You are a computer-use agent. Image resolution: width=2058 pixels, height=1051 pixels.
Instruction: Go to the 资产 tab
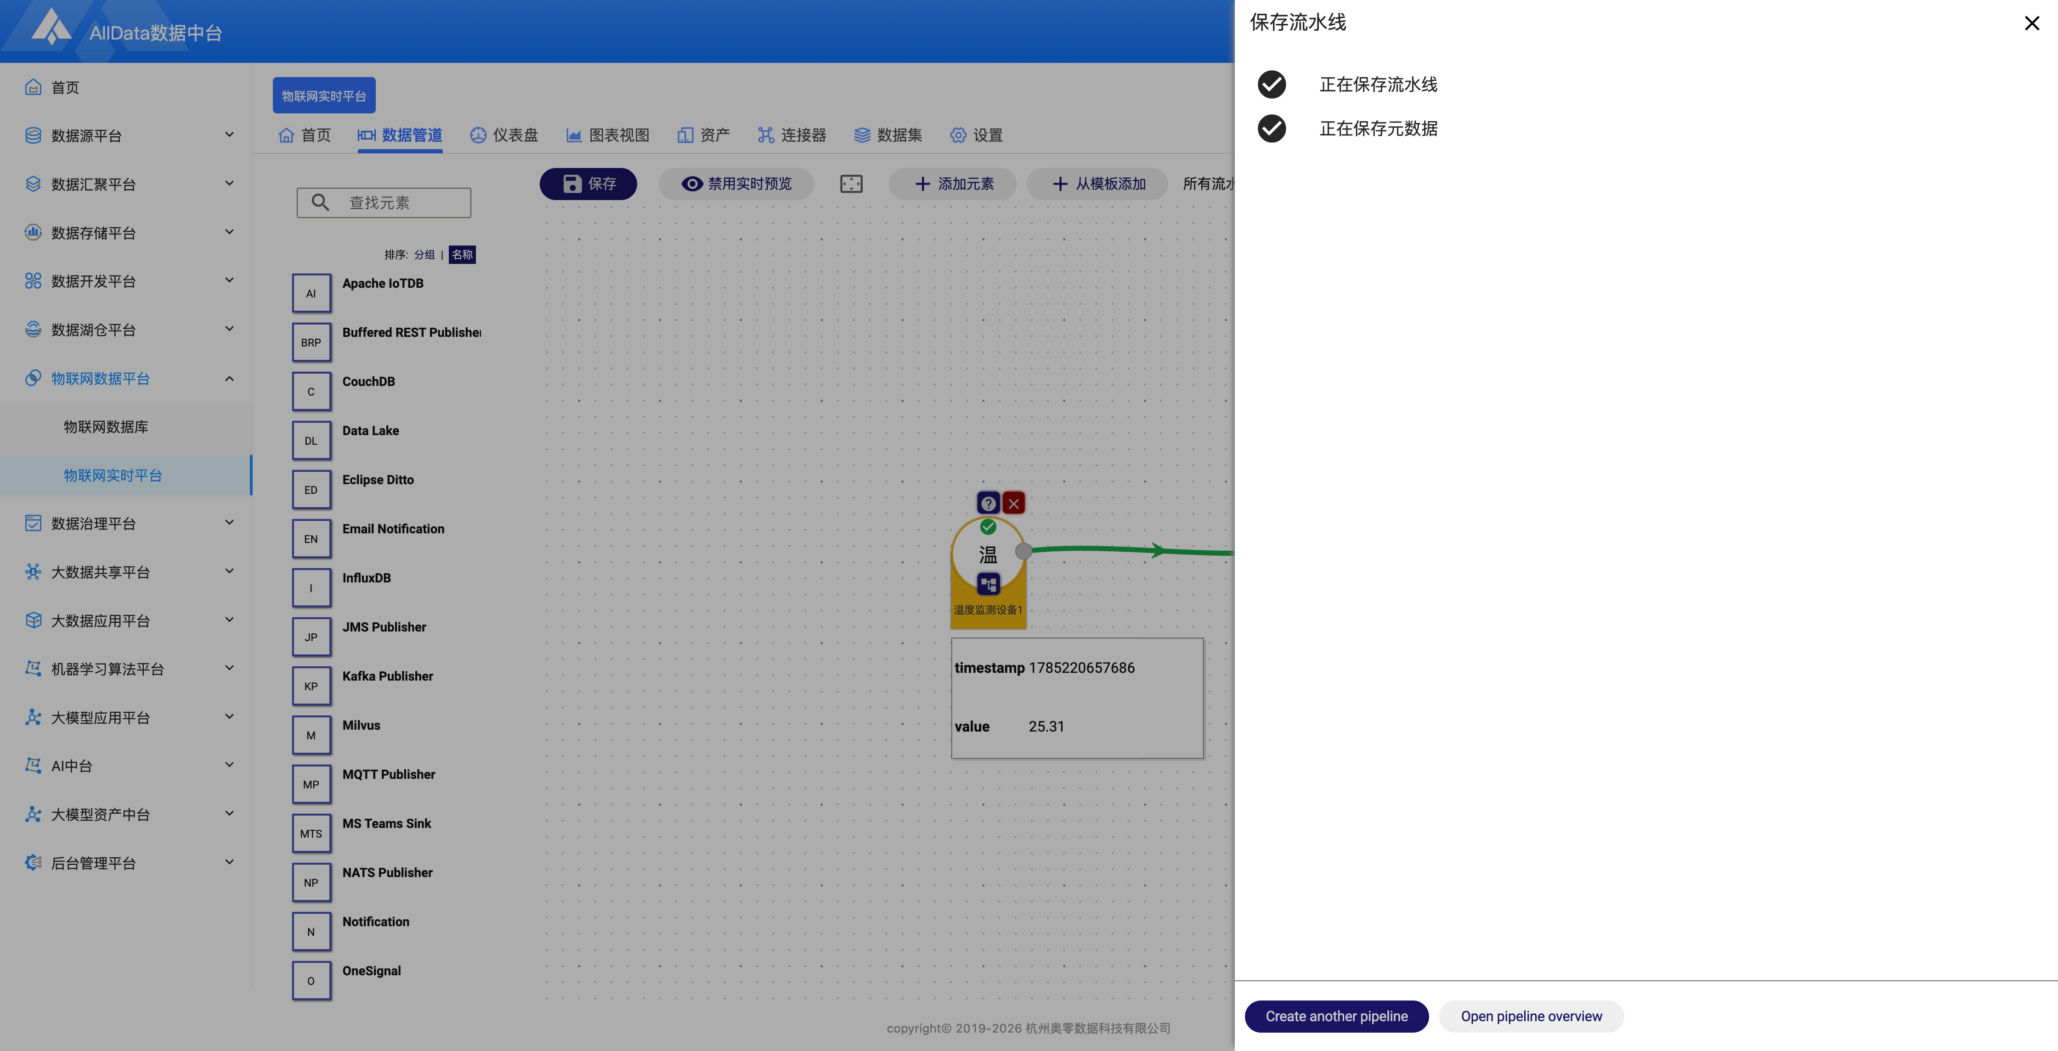(703, 135)
